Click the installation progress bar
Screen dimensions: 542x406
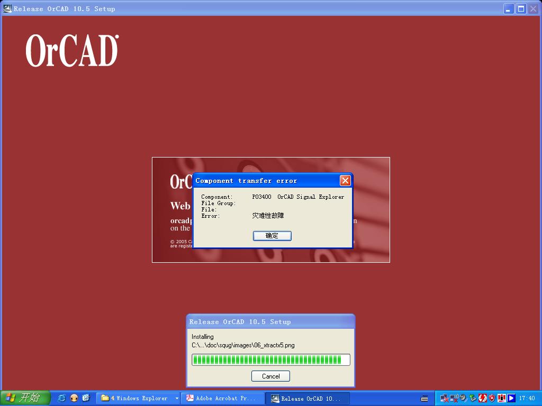pyautogui.click(x=270, y=359)
